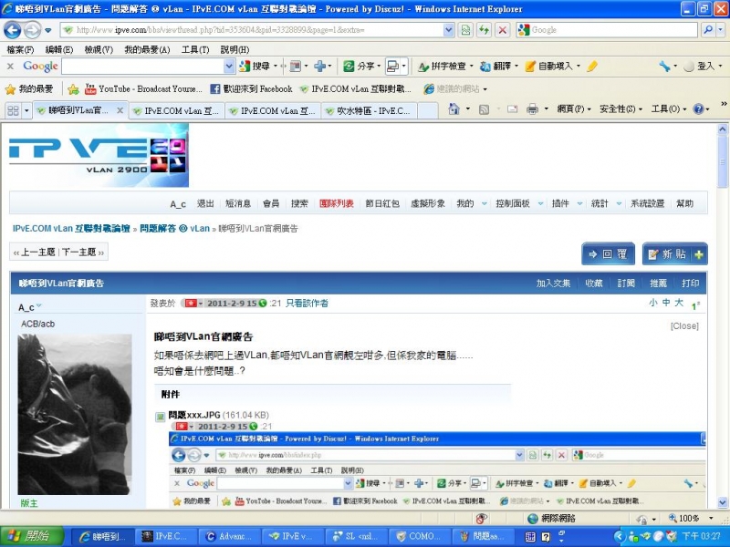Open the Google toolbar translate tool
The height and width of the screenshot is (547, 730).
[499, 66]
